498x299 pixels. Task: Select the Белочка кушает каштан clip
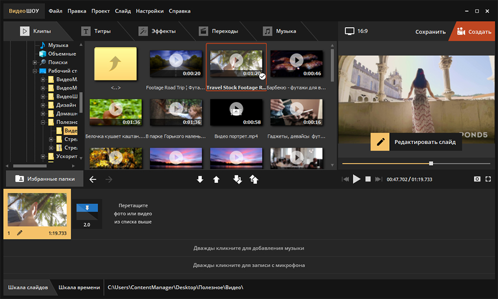116,112
